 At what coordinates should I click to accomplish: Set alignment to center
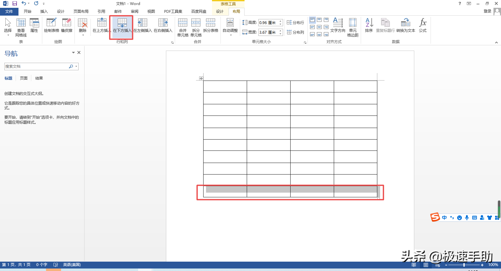coord(319,27)
